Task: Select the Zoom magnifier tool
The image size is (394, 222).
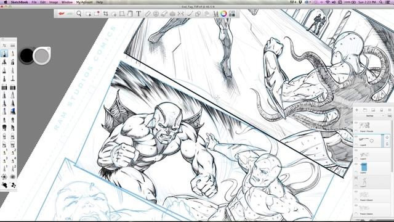Action: point(79,14)
